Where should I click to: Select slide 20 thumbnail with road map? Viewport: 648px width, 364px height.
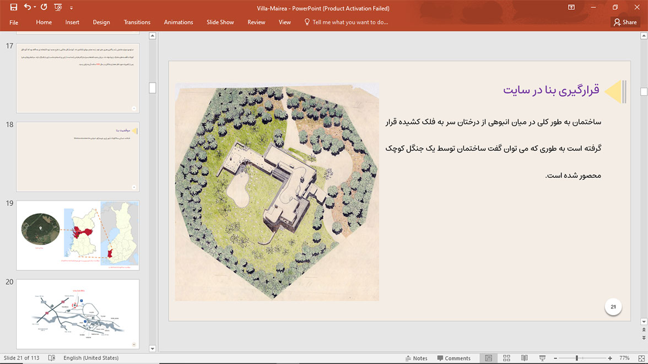(x=78, y=314)
